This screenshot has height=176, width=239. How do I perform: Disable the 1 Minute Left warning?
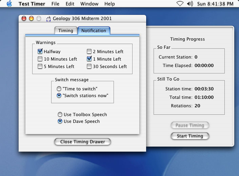[89, 59]
